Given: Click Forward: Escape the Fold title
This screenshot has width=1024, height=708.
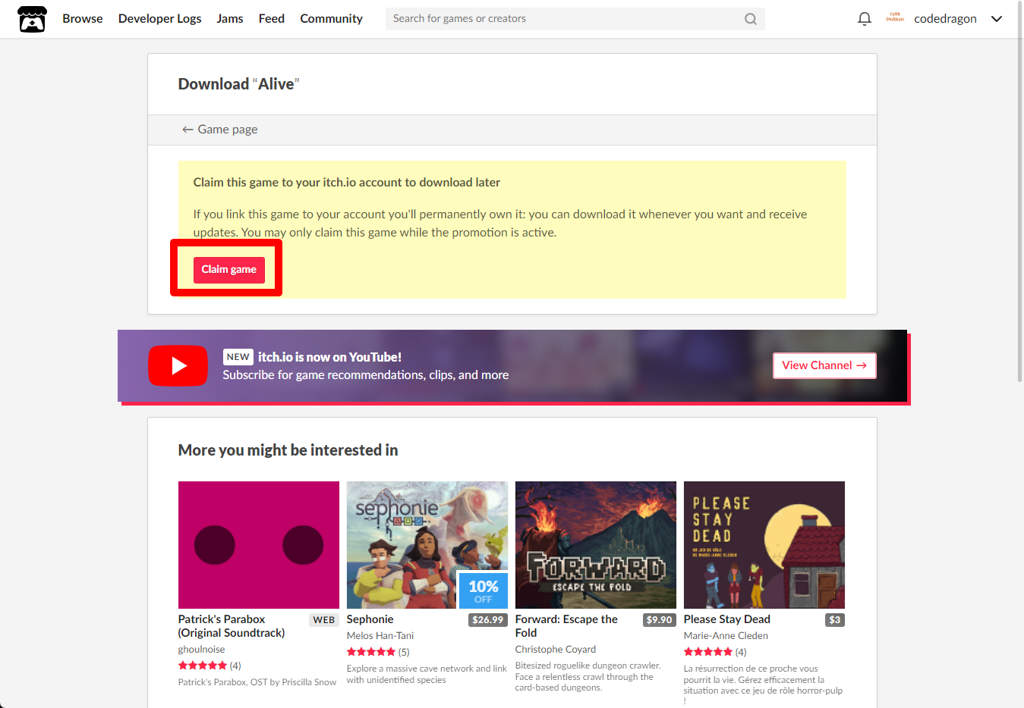Looking at the screenshot, I should click(x=566, y=626).
